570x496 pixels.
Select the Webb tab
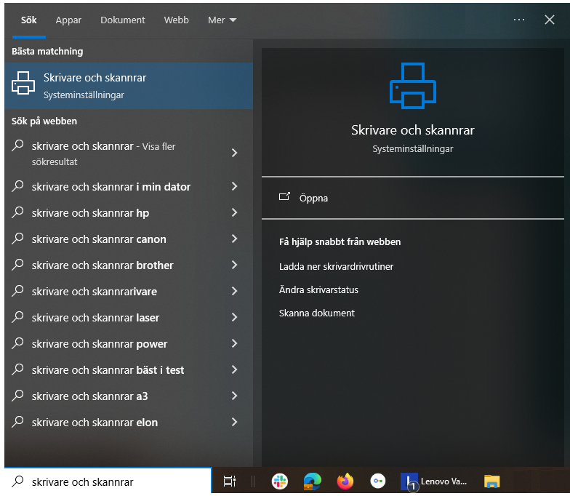coord(176,20)
